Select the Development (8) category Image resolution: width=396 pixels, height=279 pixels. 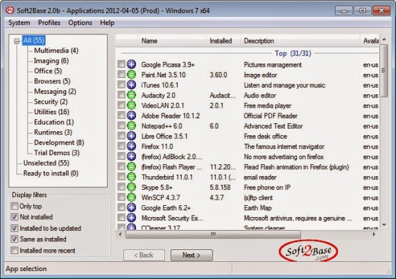pyautogui.click(x=59, y=142)
